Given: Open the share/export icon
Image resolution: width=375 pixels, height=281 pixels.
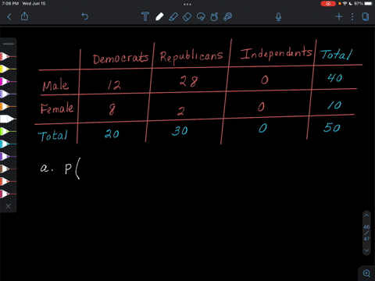Looking at the screenshot, I should [24, 16].
